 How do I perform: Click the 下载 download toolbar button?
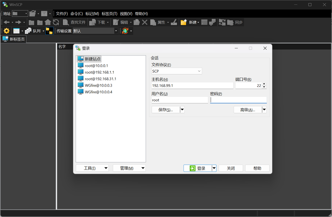97,22
